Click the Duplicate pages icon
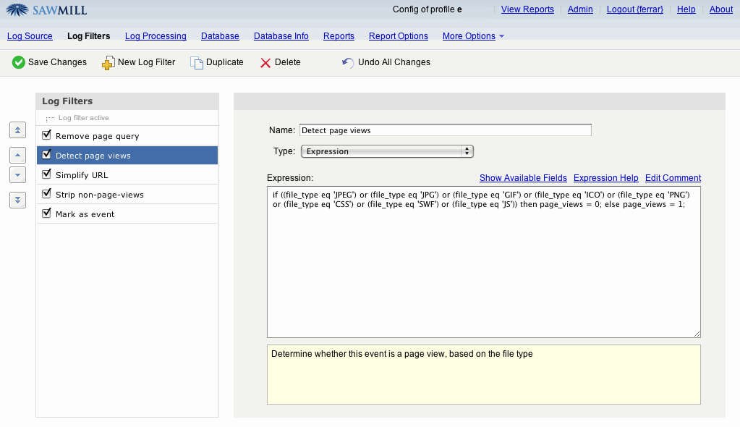The width and height of the screenshot is (740, 427). point(197,63)
